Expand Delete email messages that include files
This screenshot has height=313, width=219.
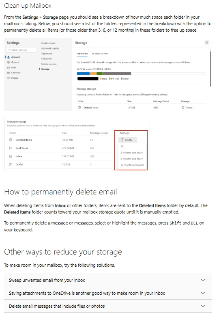108,306
